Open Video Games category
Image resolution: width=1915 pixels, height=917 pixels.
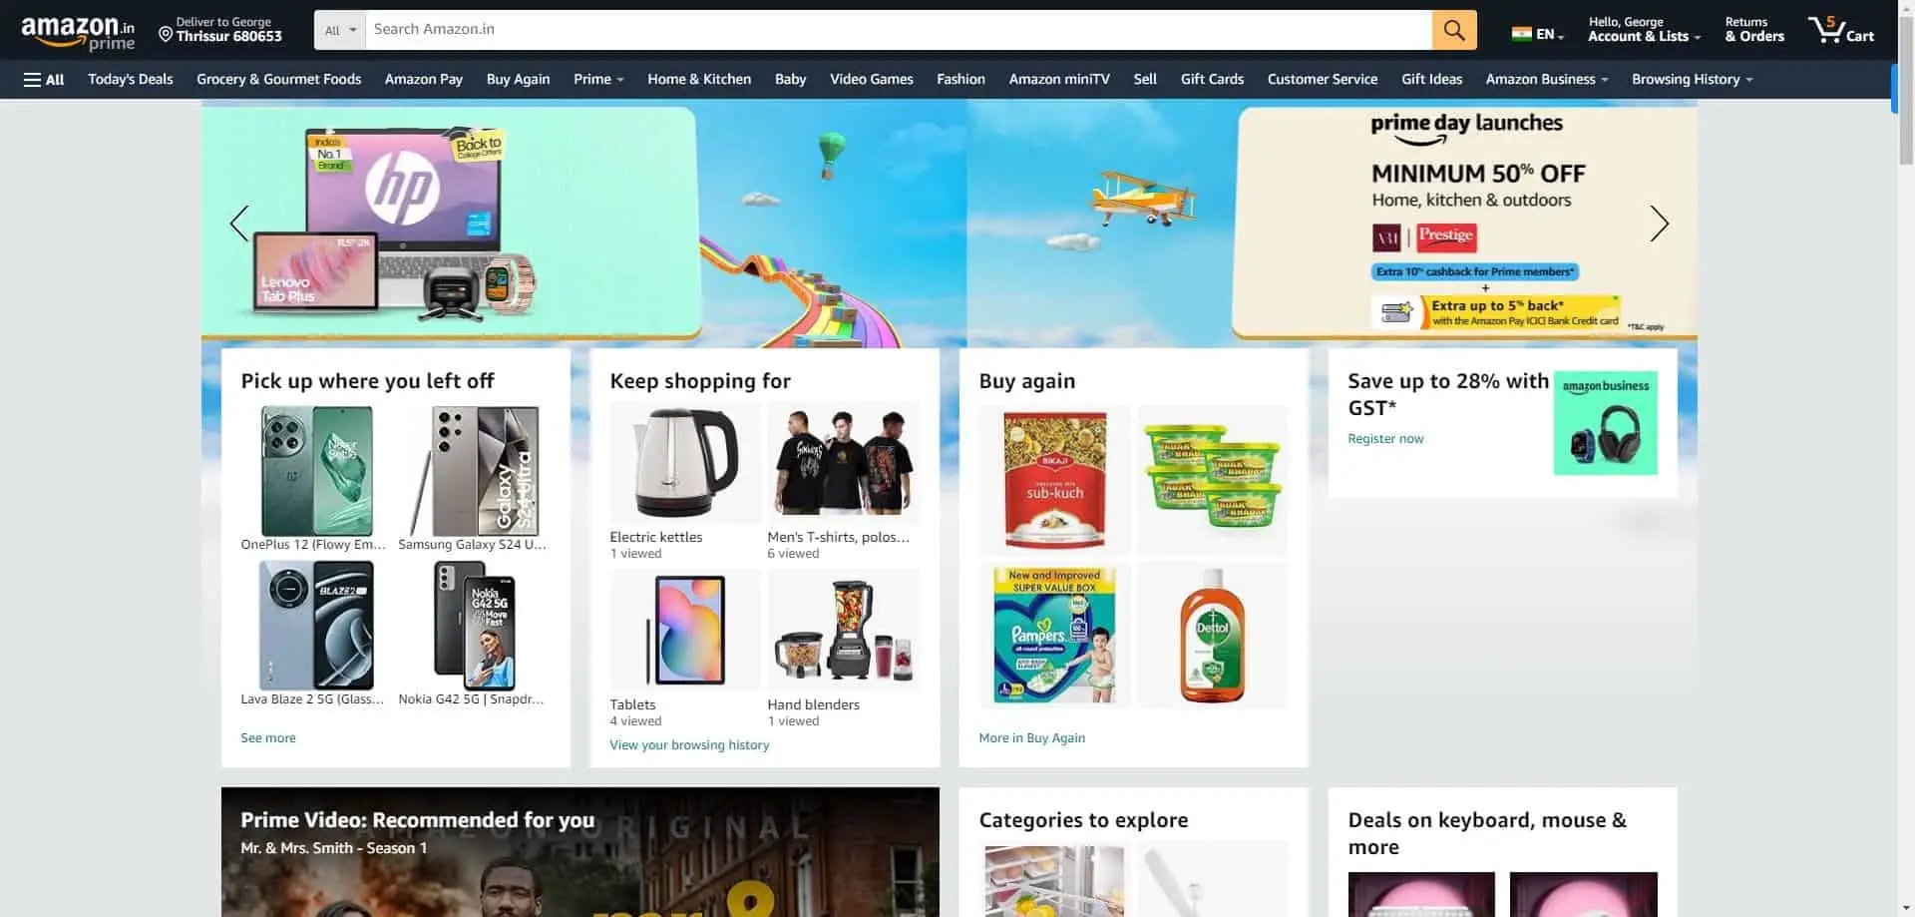(872, 80)
